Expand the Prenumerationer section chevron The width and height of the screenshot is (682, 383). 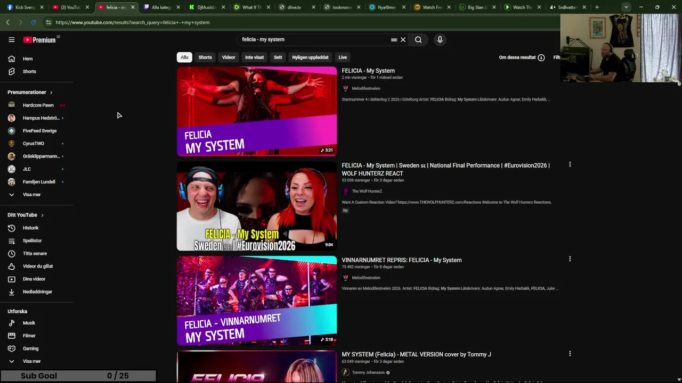[51, 93]
